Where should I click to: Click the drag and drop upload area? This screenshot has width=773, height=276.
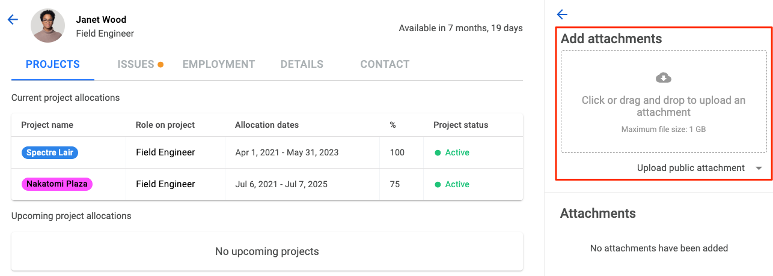point(664,101)
